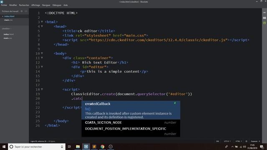Click the battery icon in system tray

(x=237, y=147)
